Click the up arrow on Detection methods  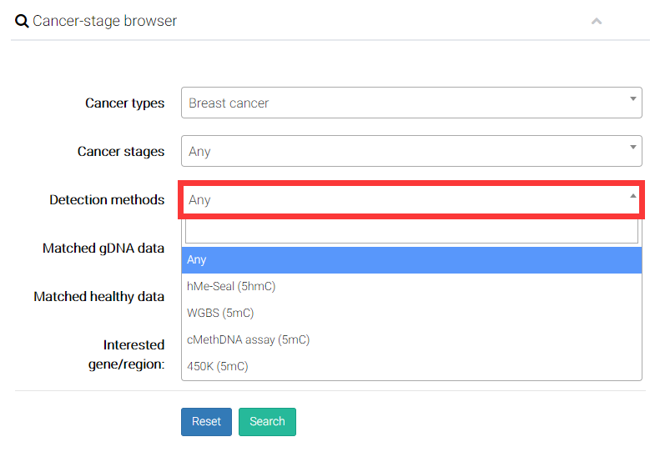tap(632, 197)
